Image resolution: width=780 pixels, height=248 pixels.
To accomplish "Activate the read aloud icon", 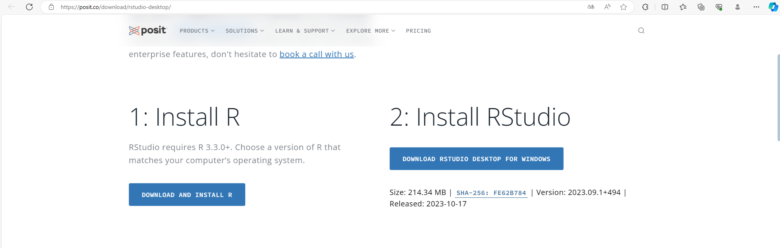I will pos(607,7).
